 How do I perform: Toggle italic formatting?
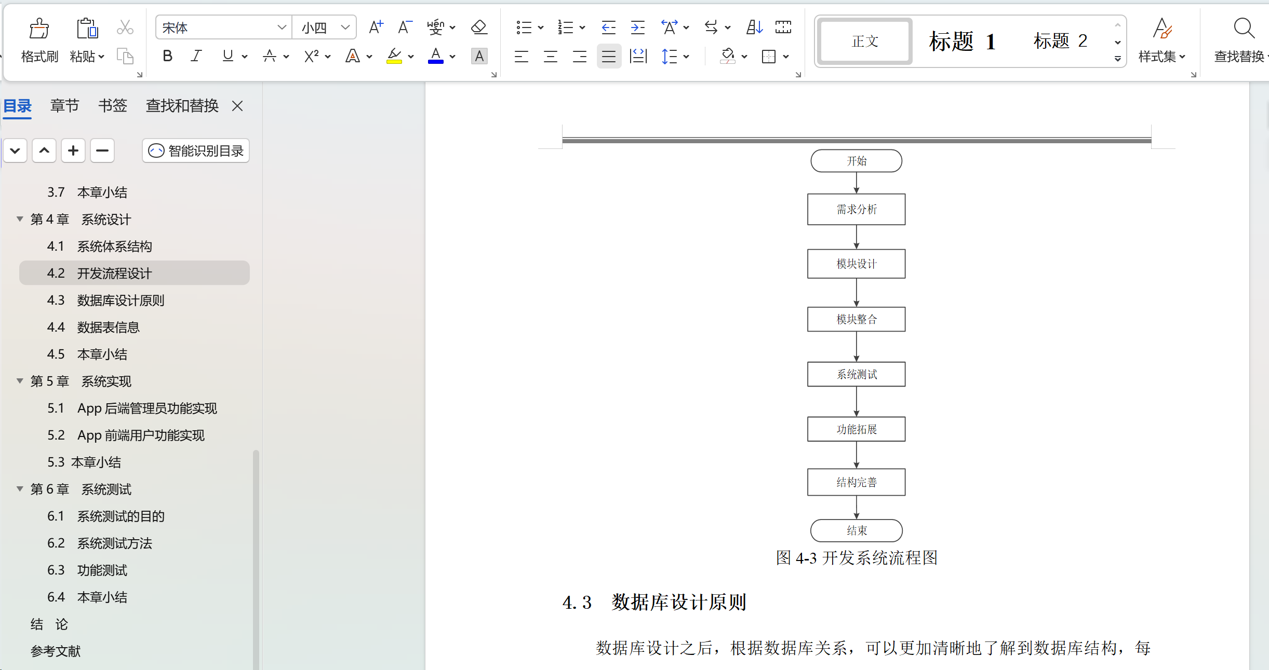point(196,56)
